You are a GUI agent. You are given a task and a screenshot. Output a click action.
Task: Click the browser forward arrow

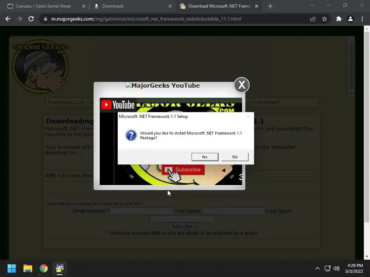pos(20,19)
